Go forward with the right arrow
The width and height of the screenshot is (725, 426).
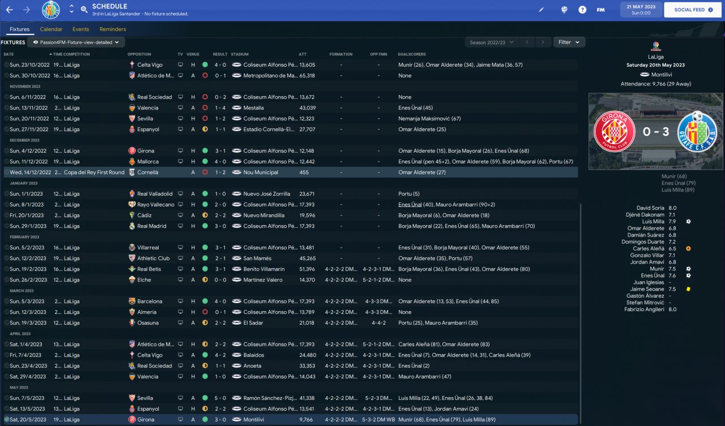pyautogui.click(x=26, y=10)
